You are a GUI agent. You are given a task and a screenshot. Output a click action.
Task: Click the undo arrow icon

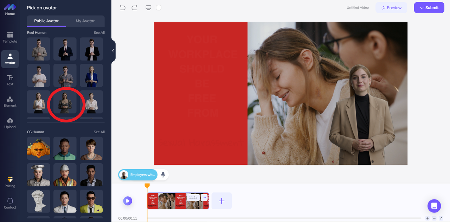pyautogui.click(x=122, y=7)
